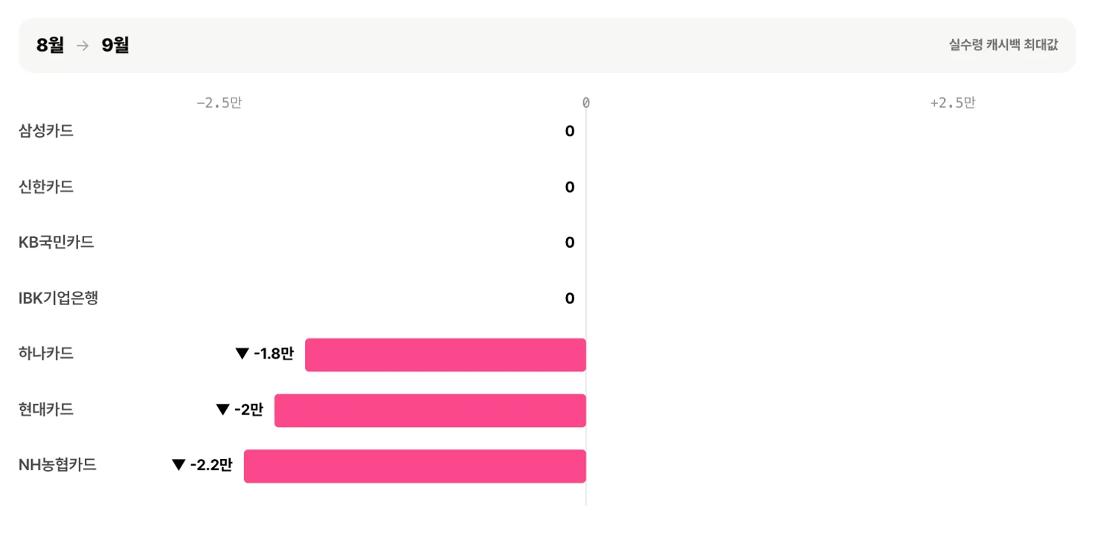Click the down triangle next to -2.2만
1101x535 pixels.
[x=178, y=466]
